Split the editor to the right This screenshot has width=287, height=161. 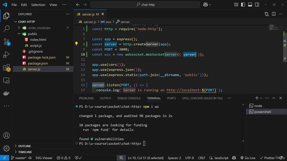point(274,14)
